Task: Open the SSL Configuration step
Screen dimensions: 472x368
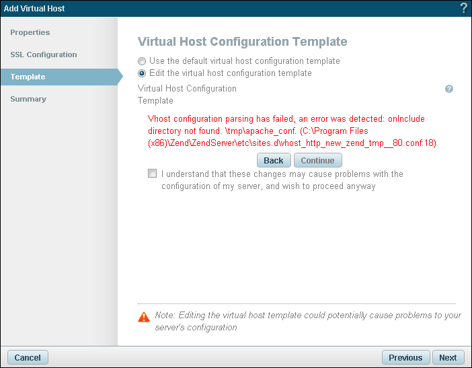Action: [x=44, y=54]
